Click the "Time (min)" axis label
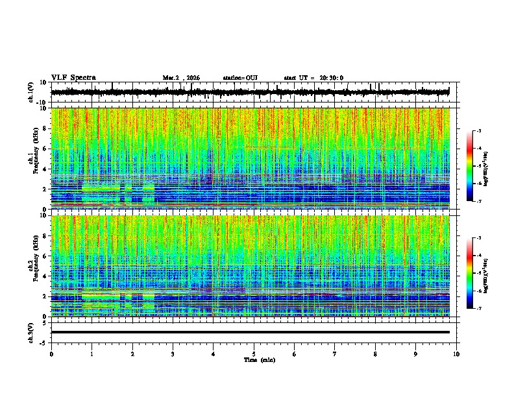Viewport: 514px width, 397px height. pos(260,360)
